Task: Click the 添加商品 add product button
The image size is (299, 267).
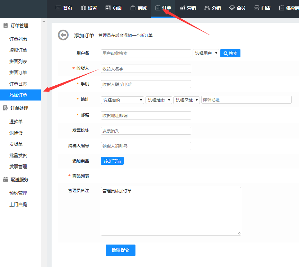Action: pyautogui.click(x=112, y=161)
